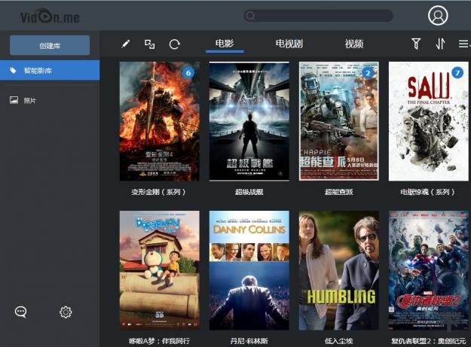Click inside the search input field
Image resolution: width=471 pixels, height=347 pixels.
point(319,16)
